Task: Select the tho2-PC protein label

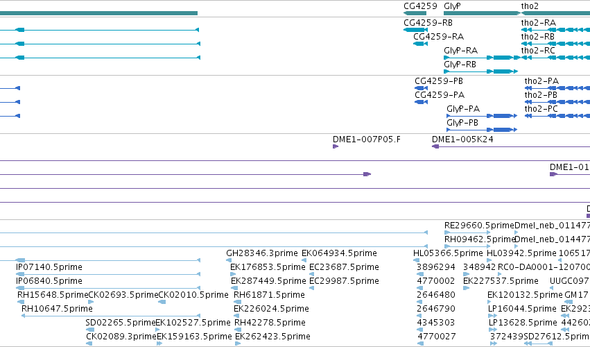Action: (x=541, y=109)
